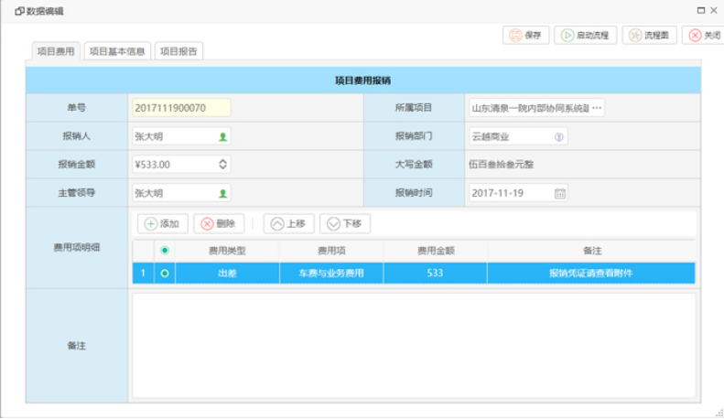Click the 保存 save button
The height and width of the screenshot is (419, 724).
(525, 35)
